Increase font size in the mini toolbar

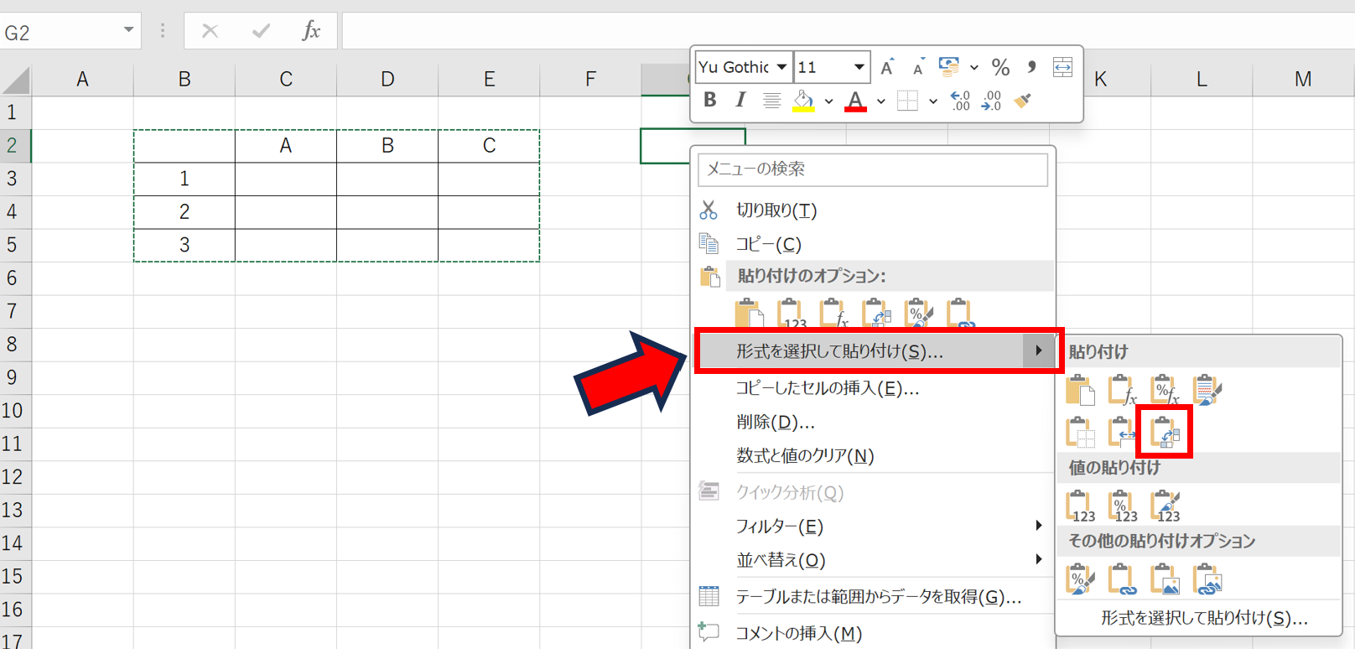(x=887, y=67)
